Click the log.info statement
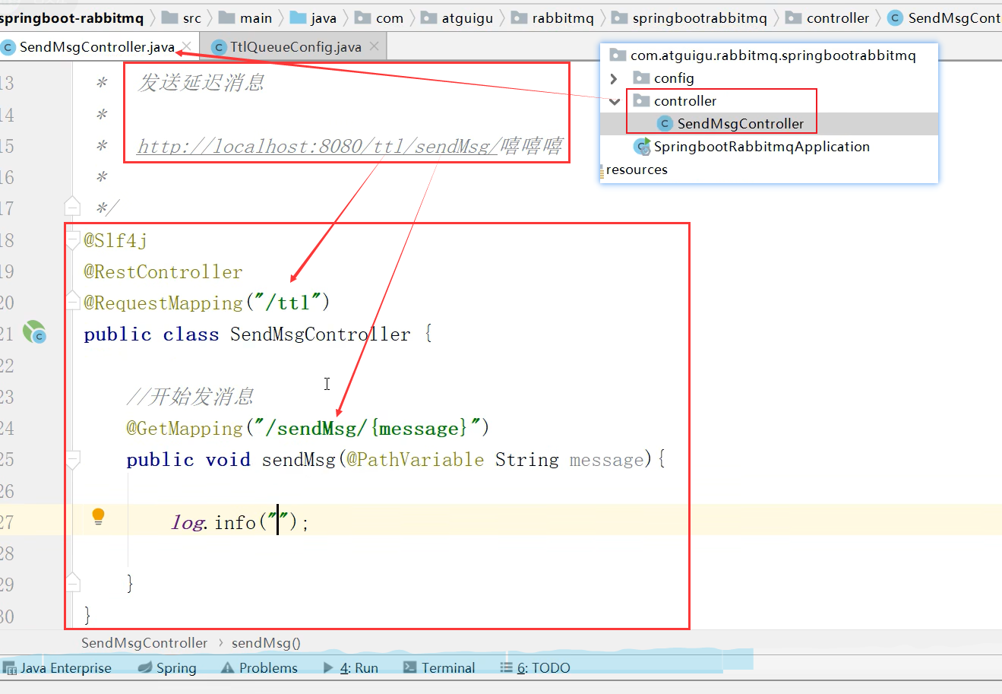 tap(240, 522)
